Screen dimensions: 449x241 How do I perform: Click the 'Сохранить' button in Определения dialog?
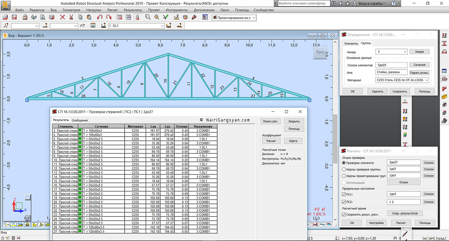click(400, 92)
